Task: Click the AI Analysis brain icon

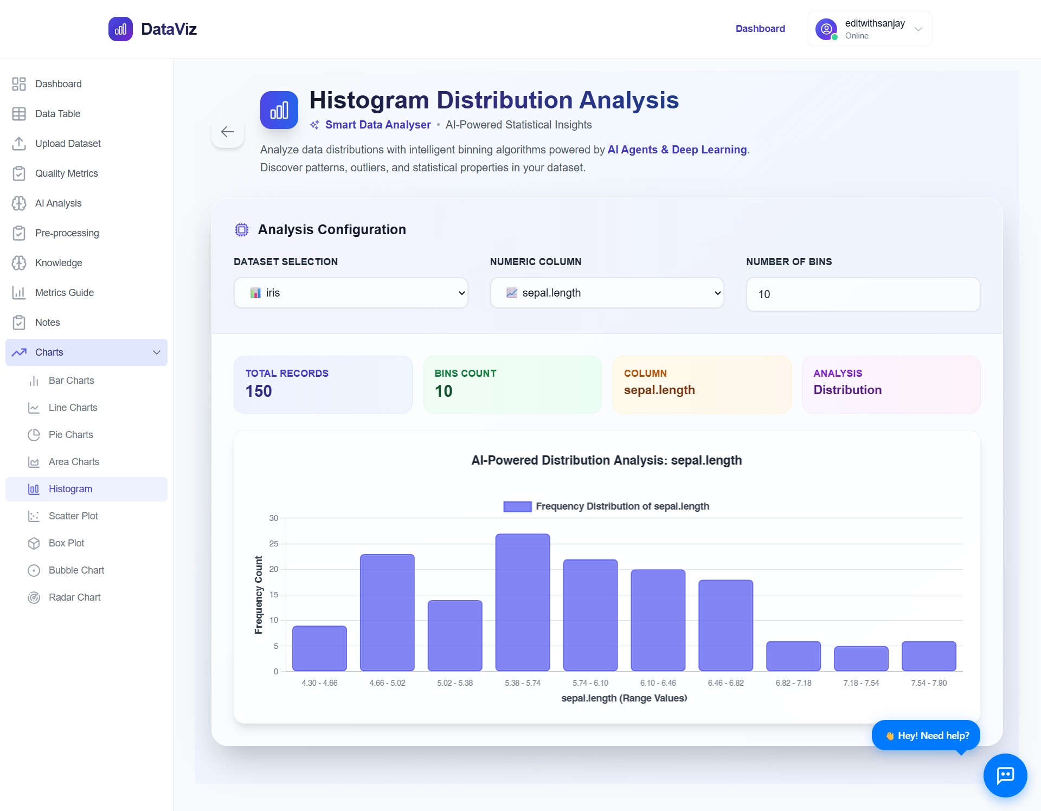Action: point(19,203)
